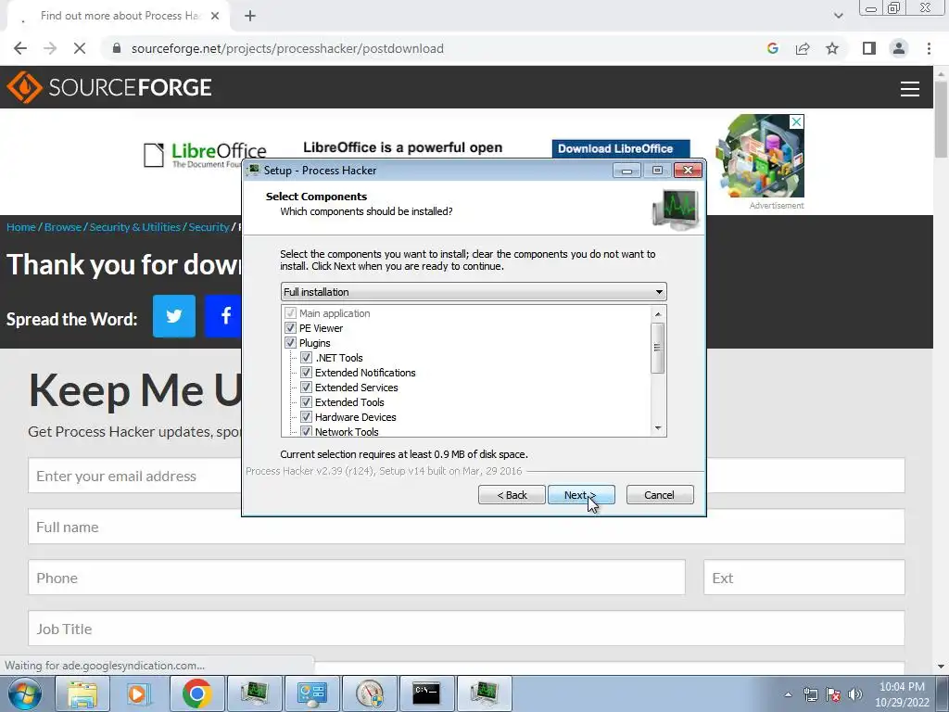The height and width of the screenshot is (712, 949).
Task: Toggle Extended Notifications checkbox
Action: tap(306, 373)
